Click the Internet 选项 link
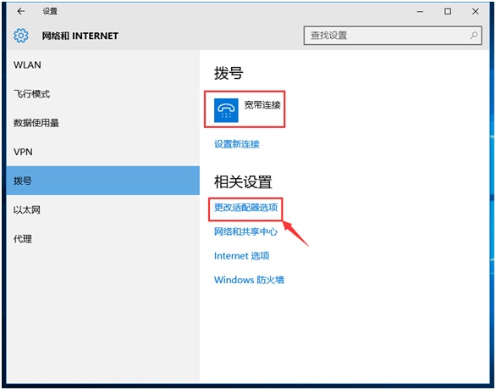 pyautogui.click(x=242, y=256)
